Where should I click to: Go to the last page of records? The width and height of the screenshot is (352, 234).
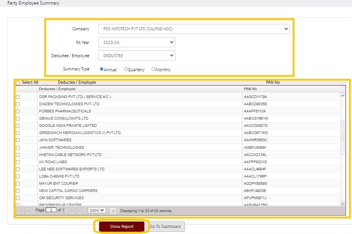pos(79,211)
